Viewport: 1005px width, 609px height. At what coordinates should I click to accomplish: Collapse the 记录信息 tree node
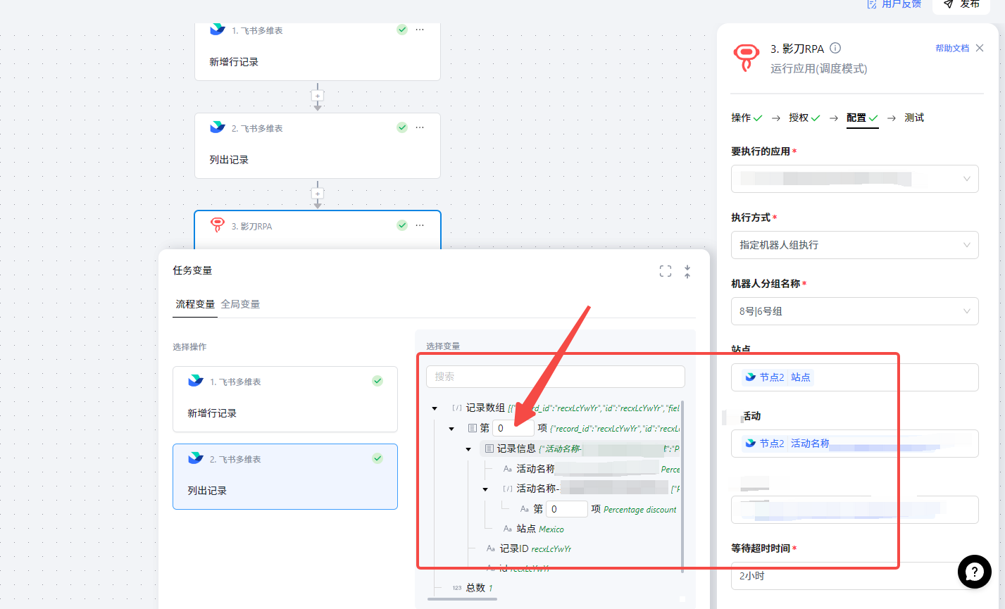[x=468, y=449]
